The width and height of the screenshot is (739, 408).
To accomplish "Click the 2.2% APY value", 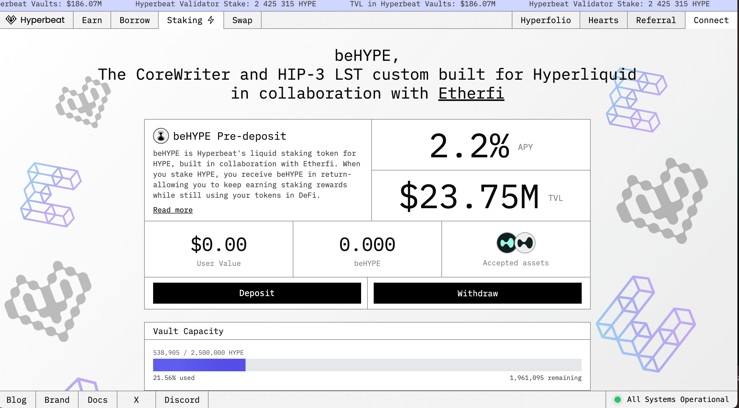I will [469, 146].
